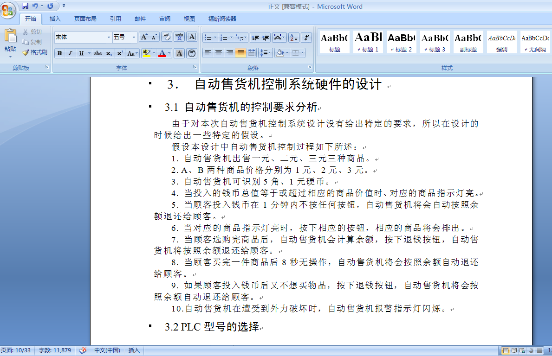Toggle underline formatting
The width and height of the screenshot is (552, 356).
point(81,53)
